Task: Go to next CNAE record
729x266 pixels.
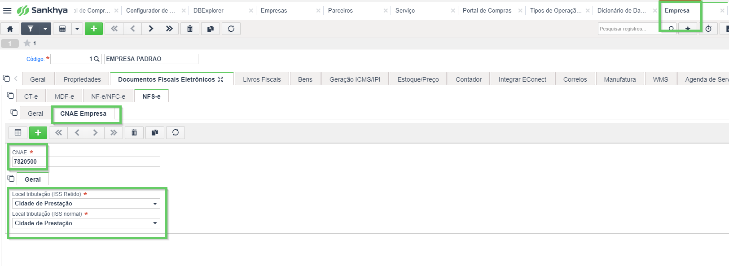Action: pyautogui.click(x=95, y=132)
